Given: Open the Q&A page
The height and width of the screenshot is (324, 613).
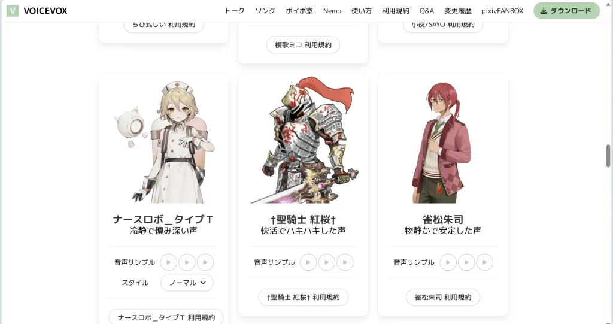Looking at the screenshot, I should tap(426, 11).
